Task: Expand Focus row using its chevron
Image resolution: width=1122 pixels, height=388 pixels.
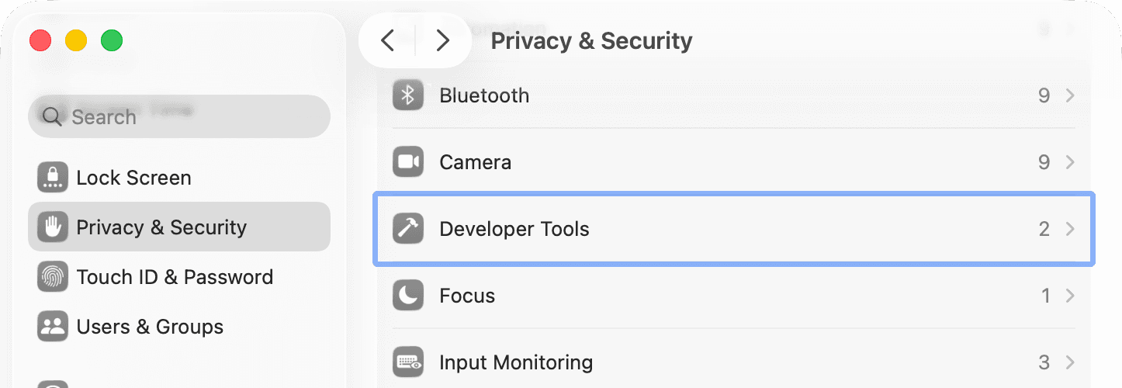Action: tap(1070, 296)
